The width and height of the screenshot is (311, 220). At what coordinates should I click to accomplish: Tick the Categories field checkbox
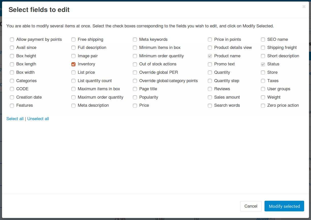(12, 81)
